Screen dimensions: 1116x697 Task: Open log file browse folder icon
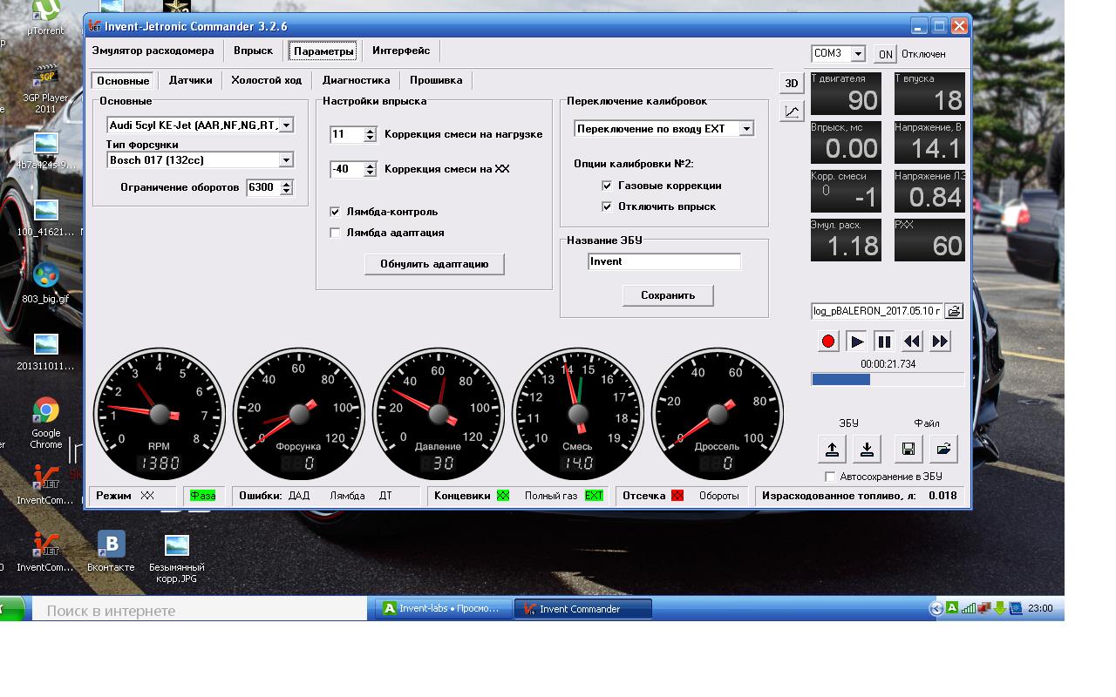955,311
